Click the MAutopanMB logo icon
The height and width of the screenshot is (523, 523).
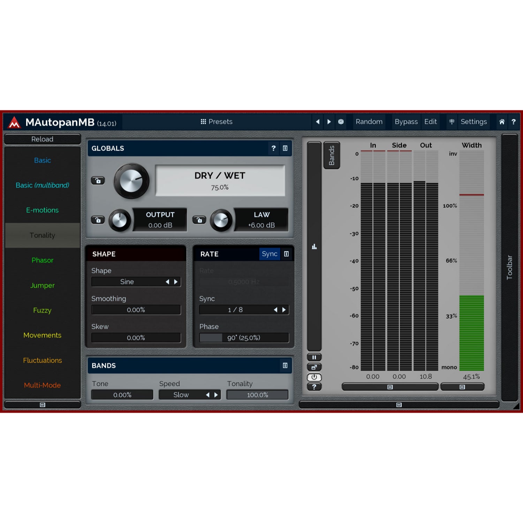(x=14, y=122)
